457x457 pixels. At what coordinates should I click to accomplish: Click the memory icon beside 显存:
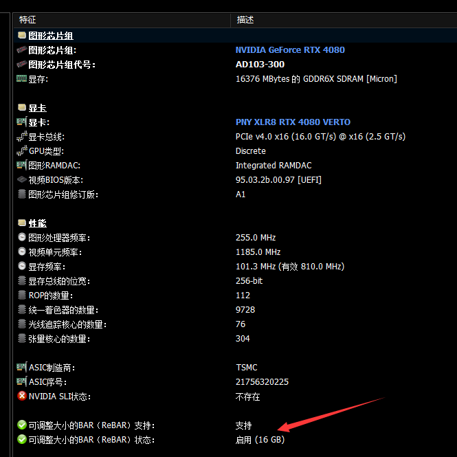pos(22,79)
